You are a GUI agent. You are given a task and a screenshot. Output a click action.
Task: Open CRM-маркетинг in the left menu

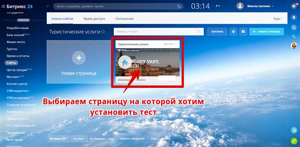click(18, 91)
